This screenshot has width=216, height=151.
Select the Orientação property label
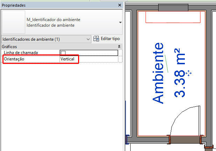point(14,59)
